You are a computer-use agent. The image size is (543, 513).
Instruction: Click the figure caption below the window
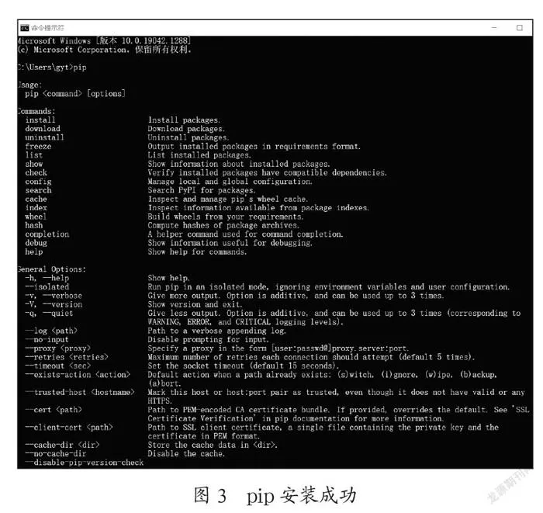(275, 495)
